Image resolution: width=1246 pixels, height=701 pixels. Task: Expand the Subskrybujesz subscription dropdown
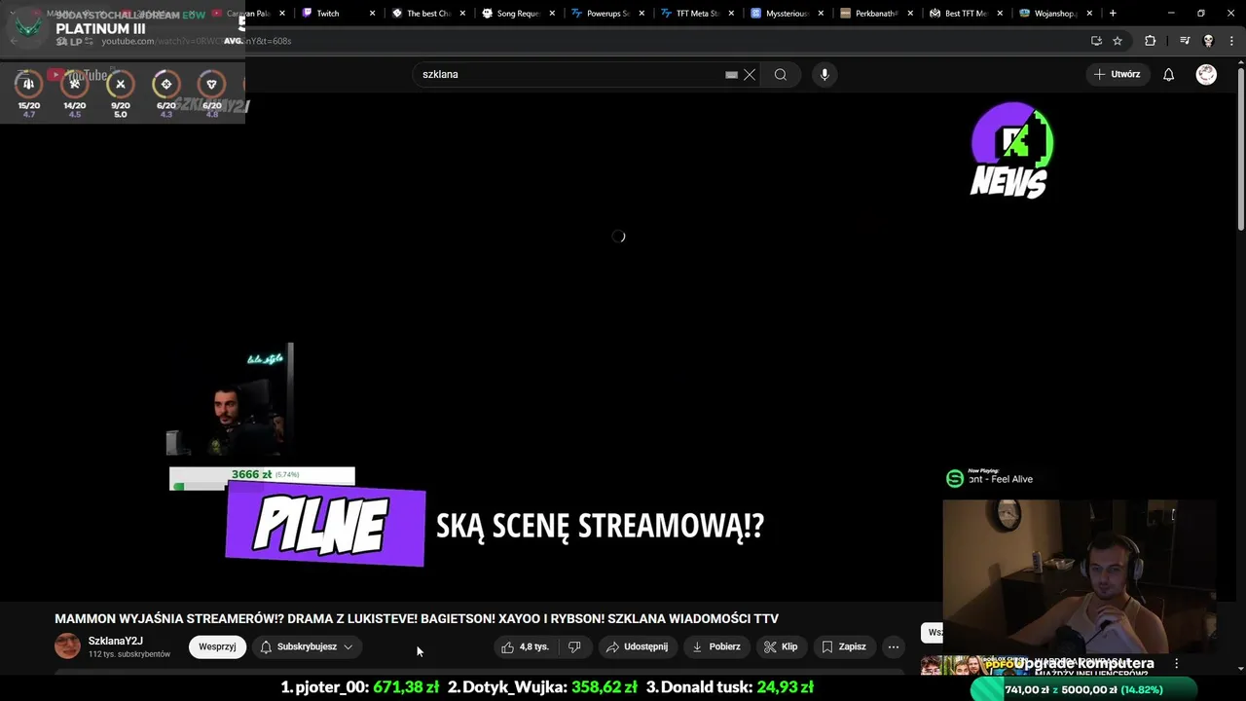[x=306, y=646]
